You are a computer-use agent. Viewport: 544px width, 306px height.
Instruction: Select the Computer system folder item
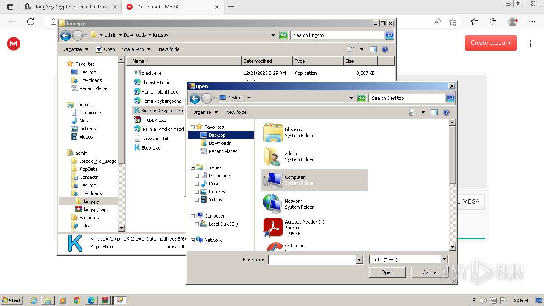314,180
